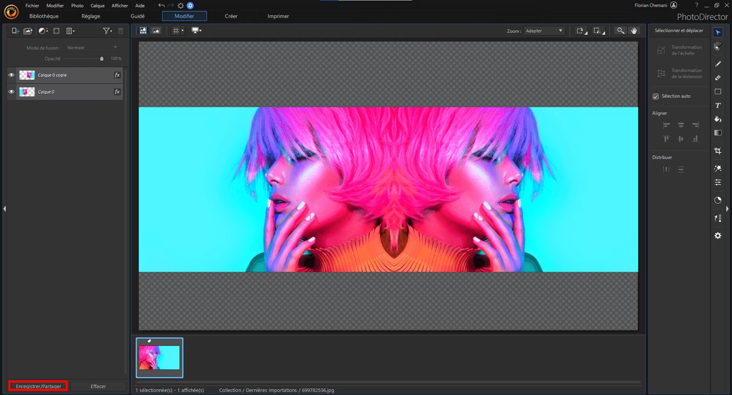Open the layer options list dropdown
732x395 pixels.
click(71, 31)
